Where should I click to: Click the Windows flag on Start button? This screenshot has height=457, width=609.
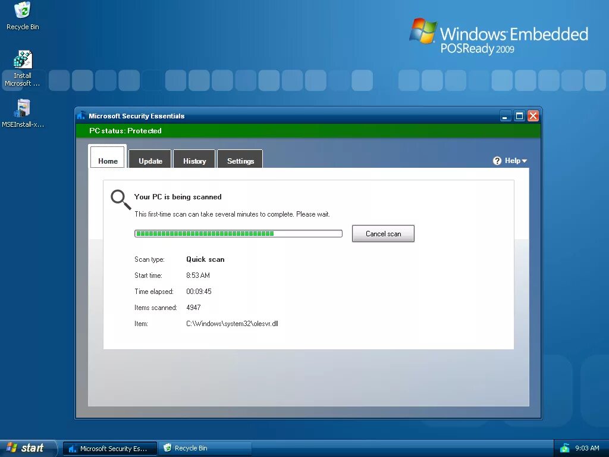(x=12, y=447)
